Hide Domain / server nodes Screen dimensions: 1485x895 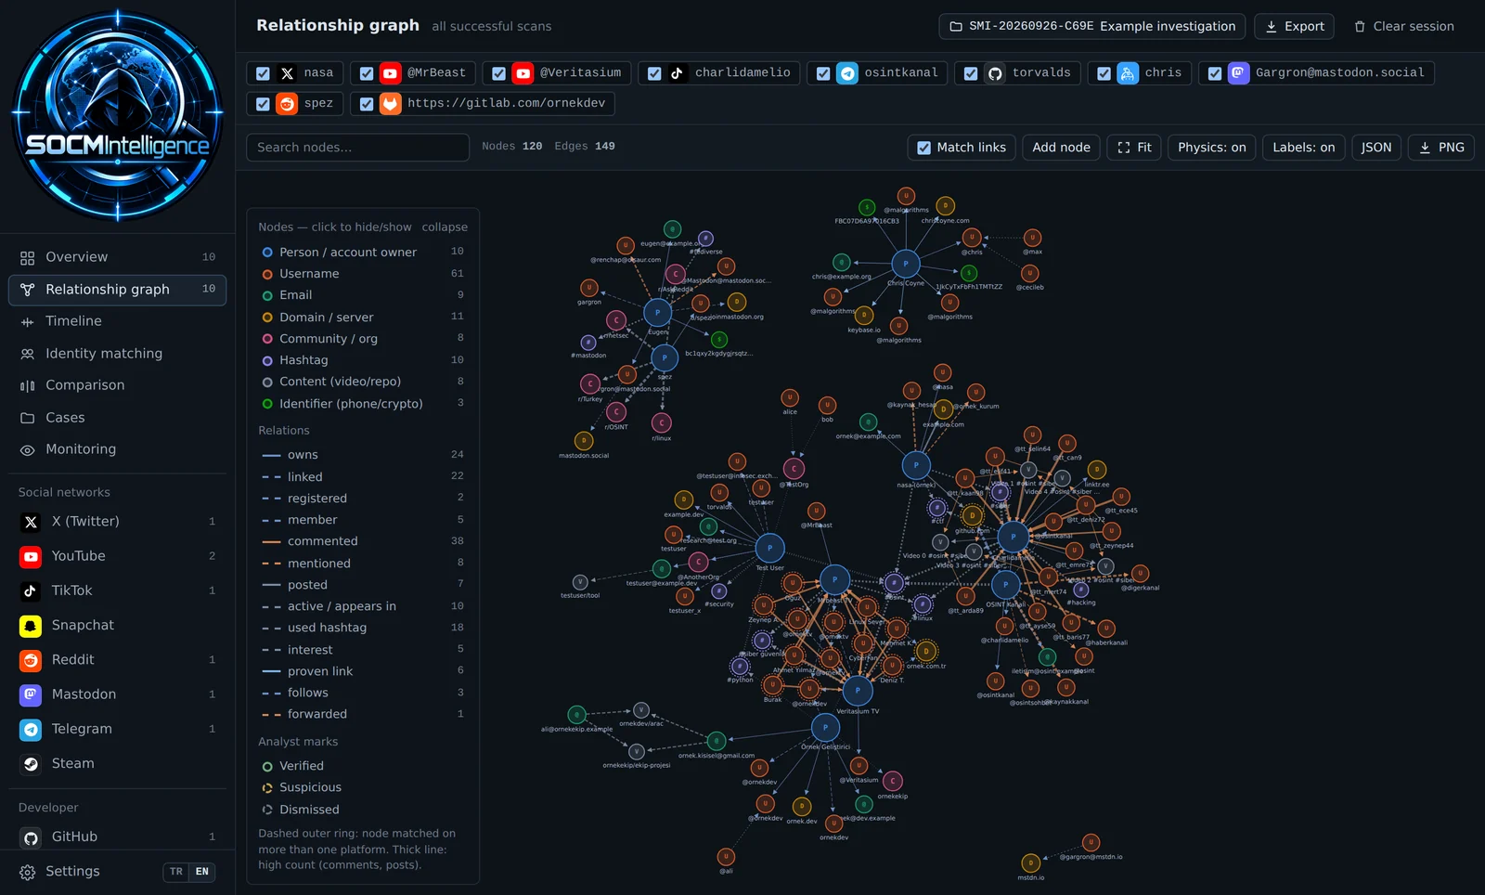(x=363, y=318)
